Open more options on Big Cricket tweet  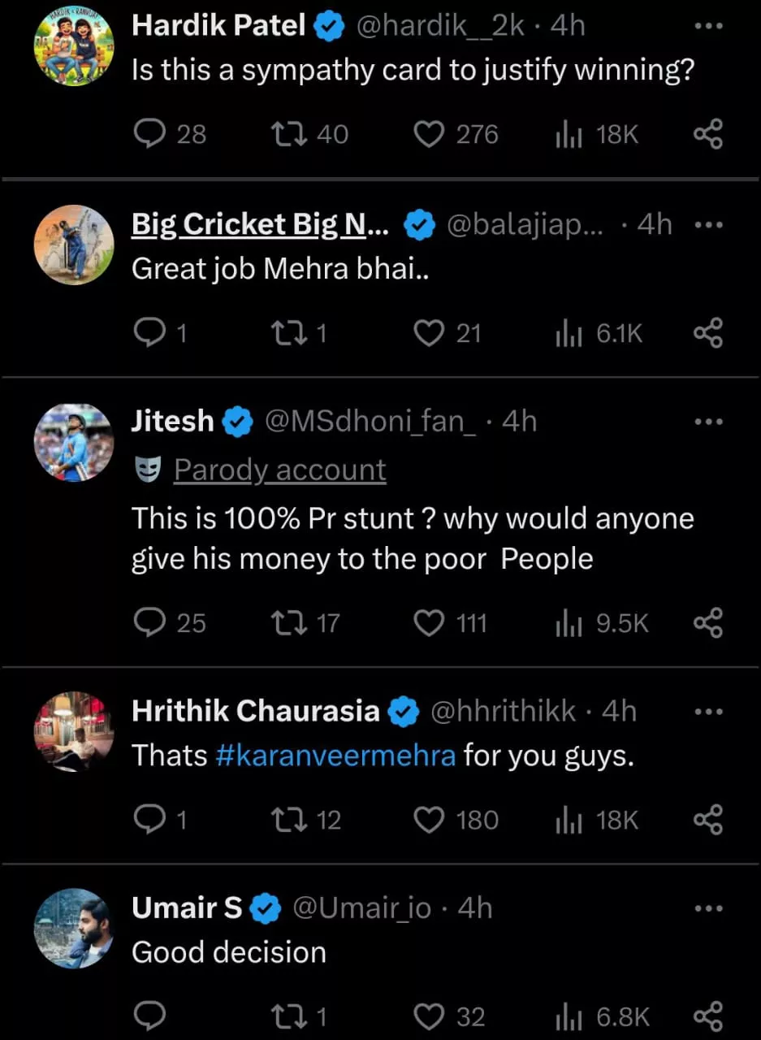(x=707, y=225)
